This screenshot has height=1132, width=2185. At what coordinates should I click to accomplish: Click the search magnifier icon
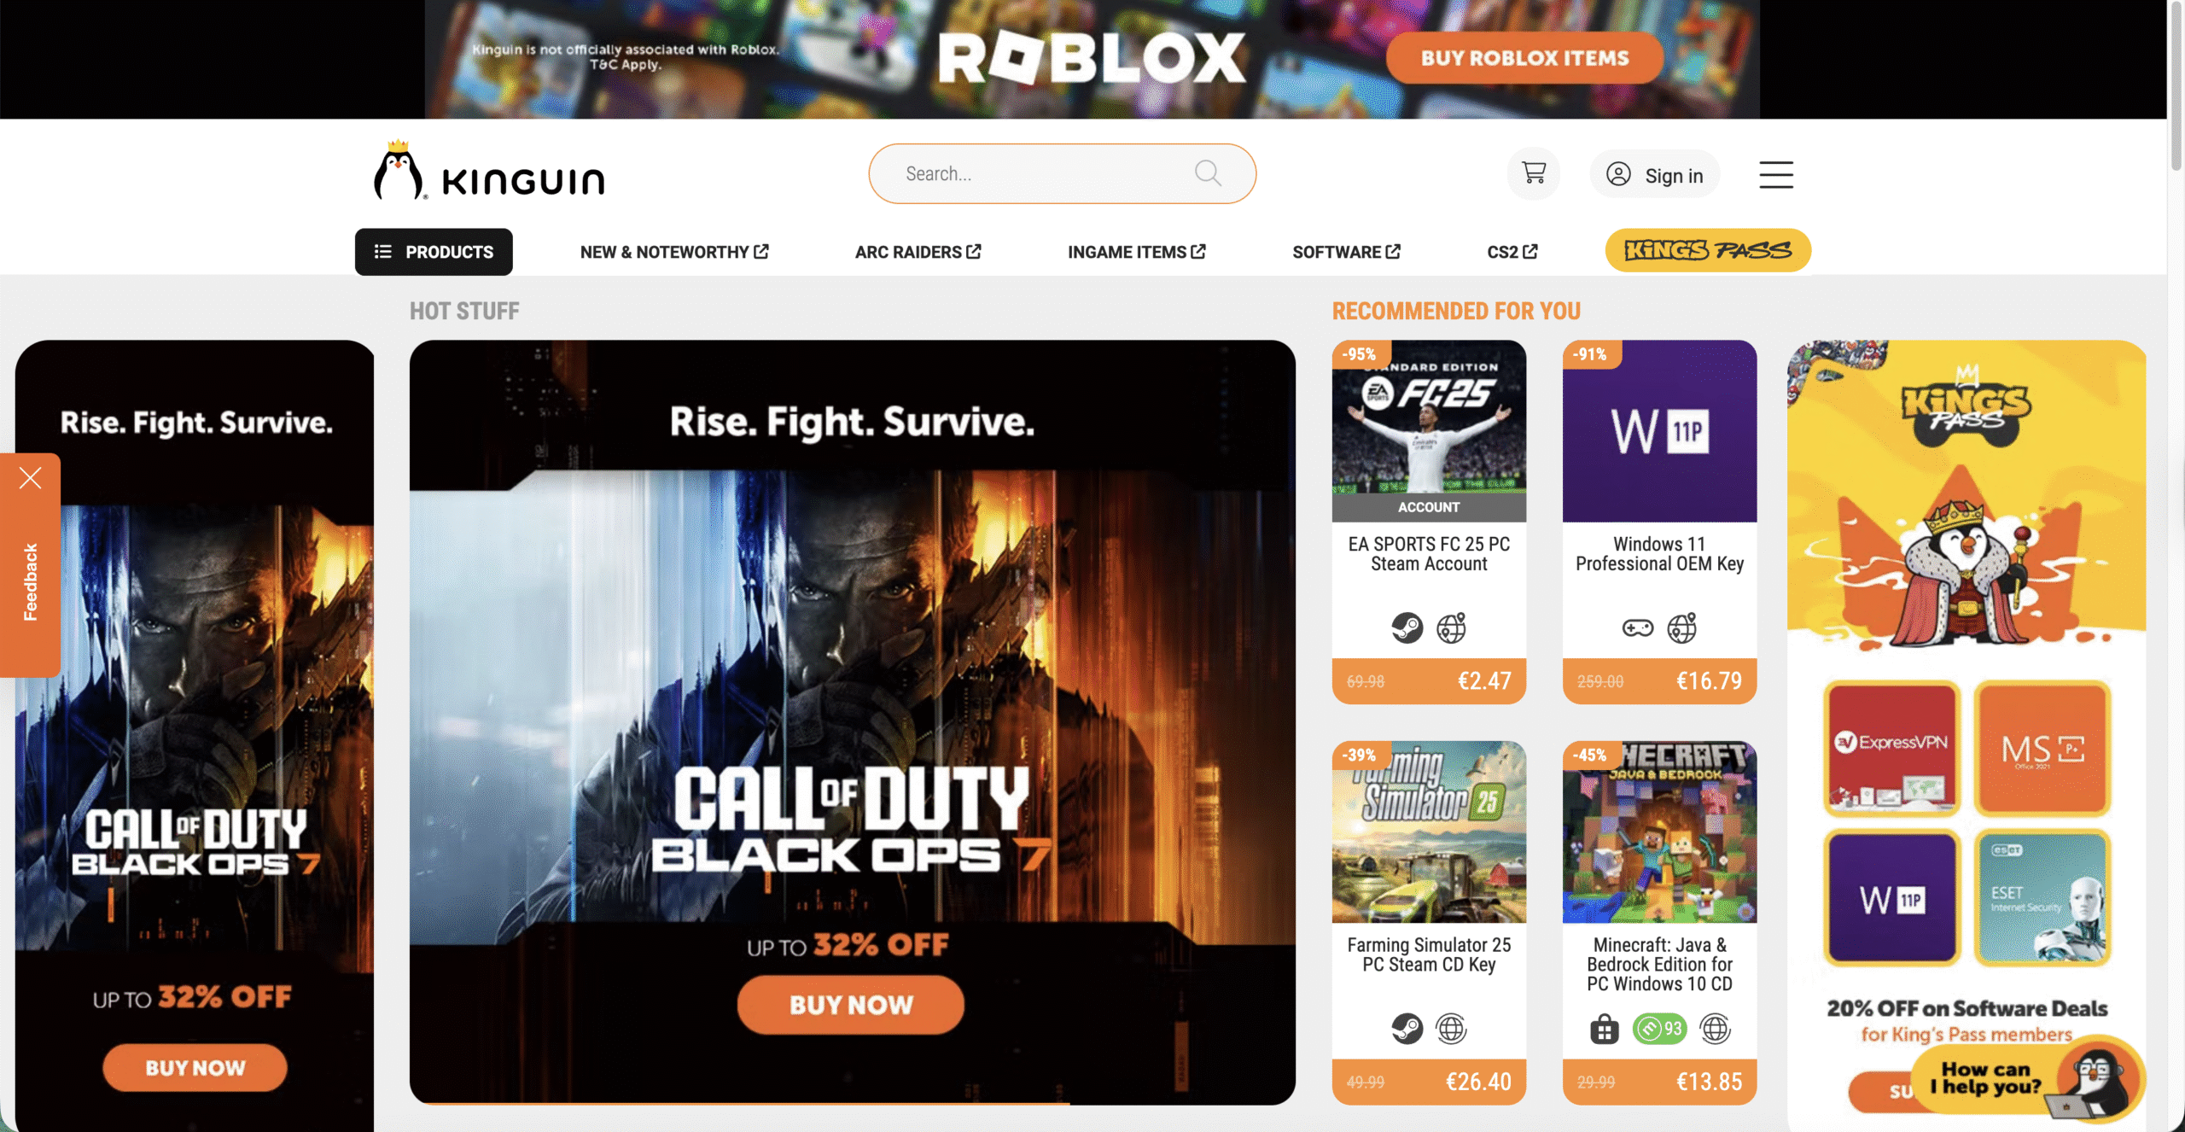1208,173
